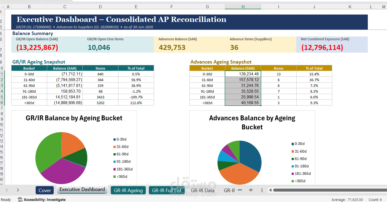387x202 pixels.
Task: Select the GR/IR items cell showing 5202
Action: tap(100, 103)
